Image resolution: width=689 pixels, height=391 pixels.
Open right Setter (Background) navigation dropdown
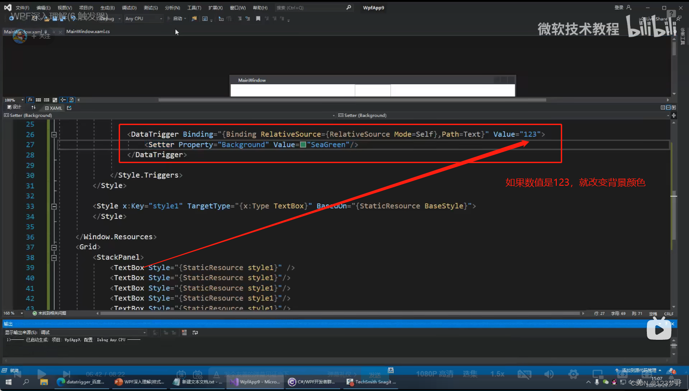[x=503, y=116]
